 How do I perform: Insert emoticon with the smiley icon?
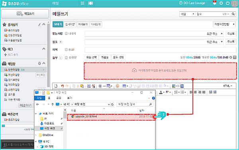coord(118,86)
